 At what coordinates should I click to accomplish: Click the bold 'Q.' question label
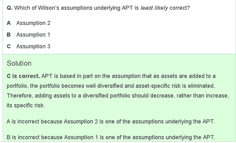point(9,8)
